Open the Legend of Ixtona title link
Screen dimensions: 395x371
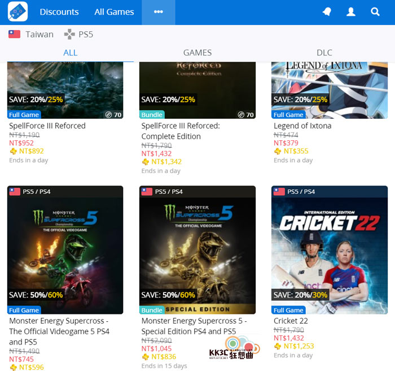click(302, 126)
